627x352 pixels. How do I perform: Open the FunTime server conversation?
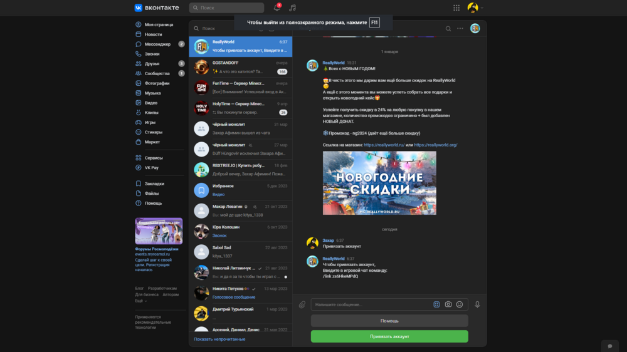coord(241,88)
